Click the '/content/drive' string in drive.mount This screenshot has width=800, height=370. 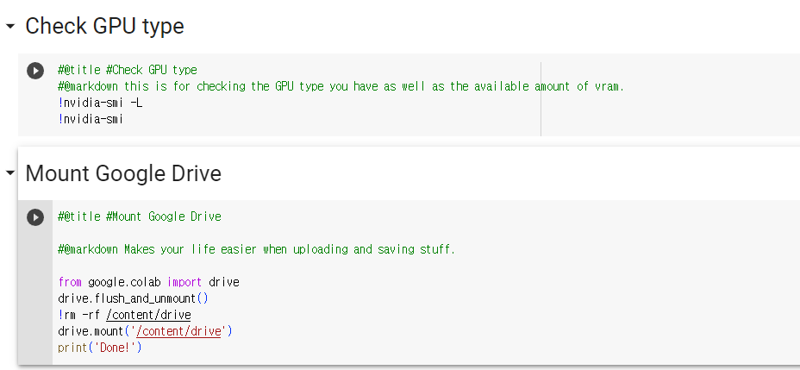(x=179, y=331)
